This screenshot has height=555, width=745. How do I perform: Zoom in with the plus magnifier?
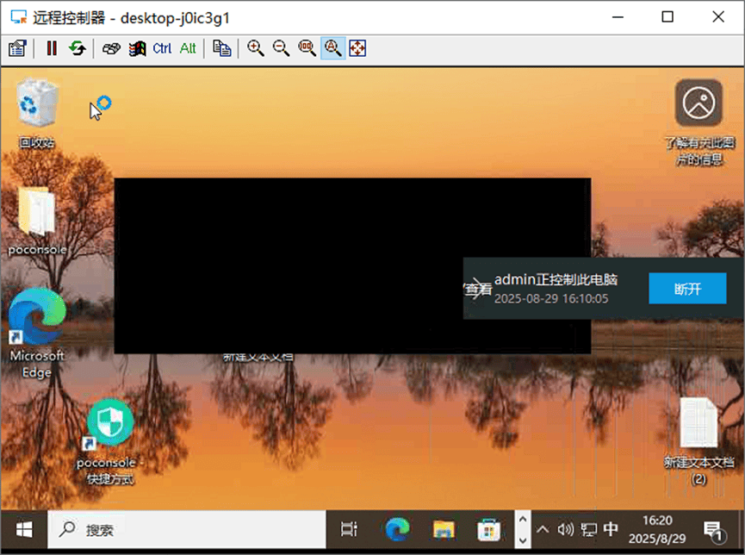256,48
